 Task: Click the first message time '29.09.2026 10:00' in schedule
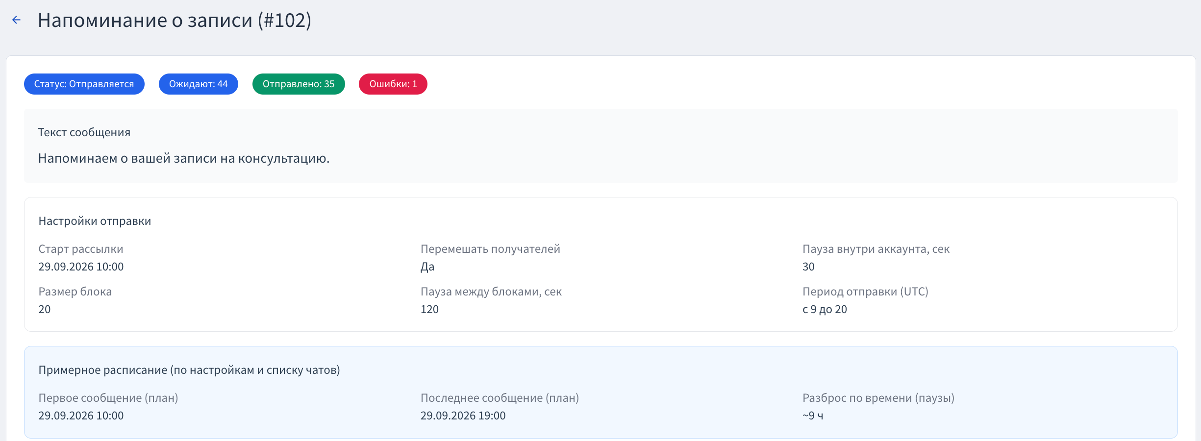point(81,416)
